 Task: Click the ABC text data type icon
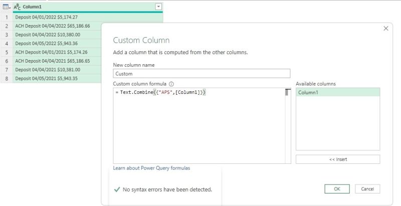pos(17,7)
